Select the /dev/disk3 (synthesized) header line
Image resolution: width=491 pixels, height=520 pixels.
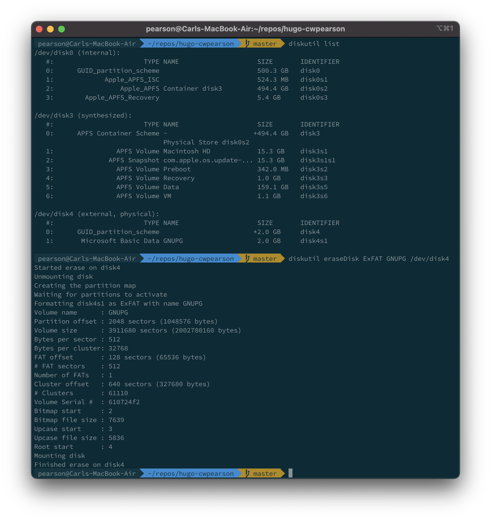tap(83, 115)
